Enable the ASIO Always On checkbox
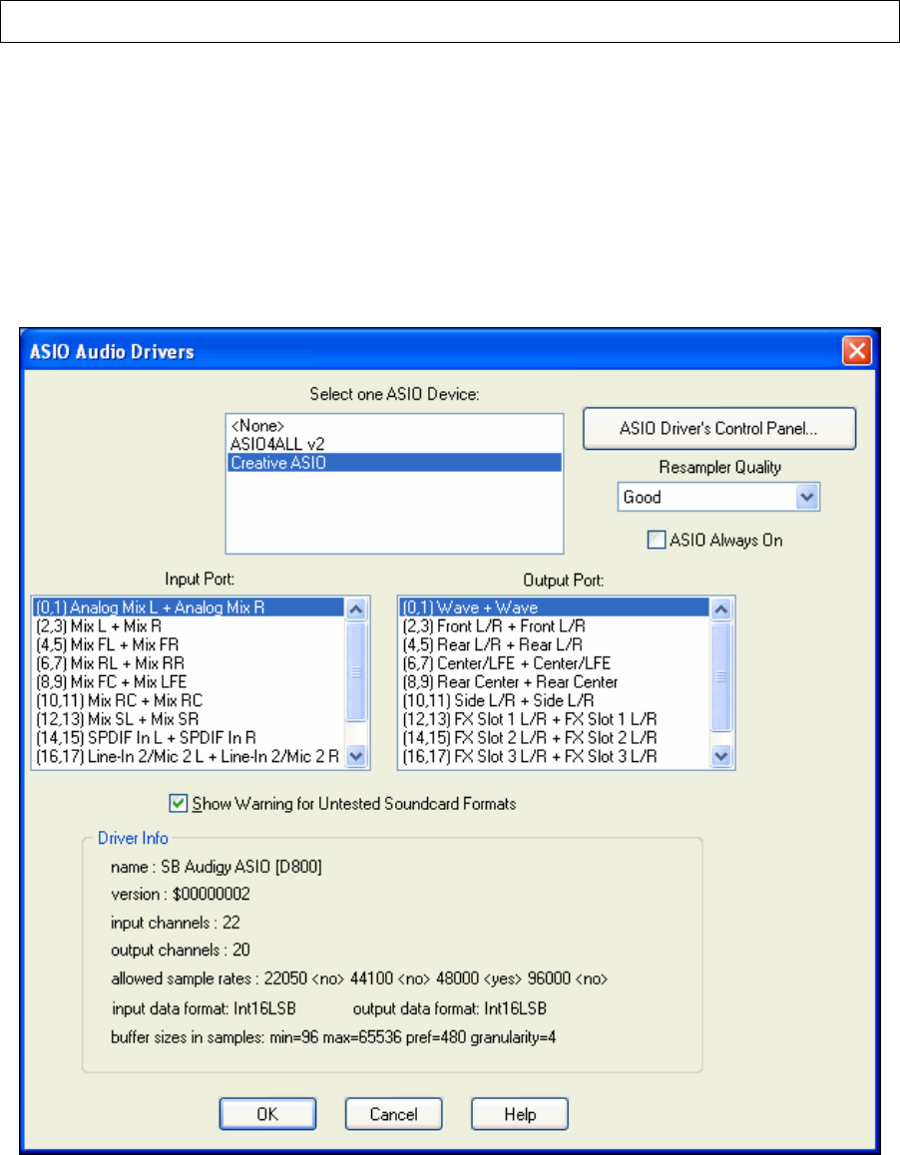Screen dimensions: 900x1155 pyautogui.click(x=656, y=540)
